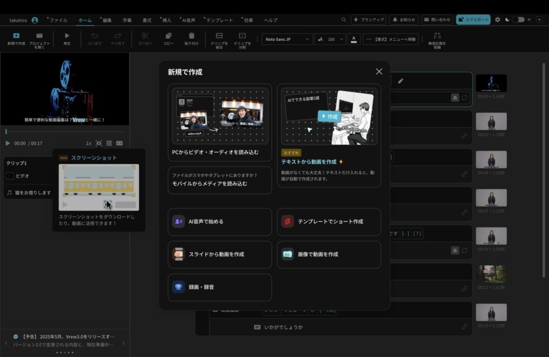Open the 効果 menu

pyautogui.click(x=248, y=20)
